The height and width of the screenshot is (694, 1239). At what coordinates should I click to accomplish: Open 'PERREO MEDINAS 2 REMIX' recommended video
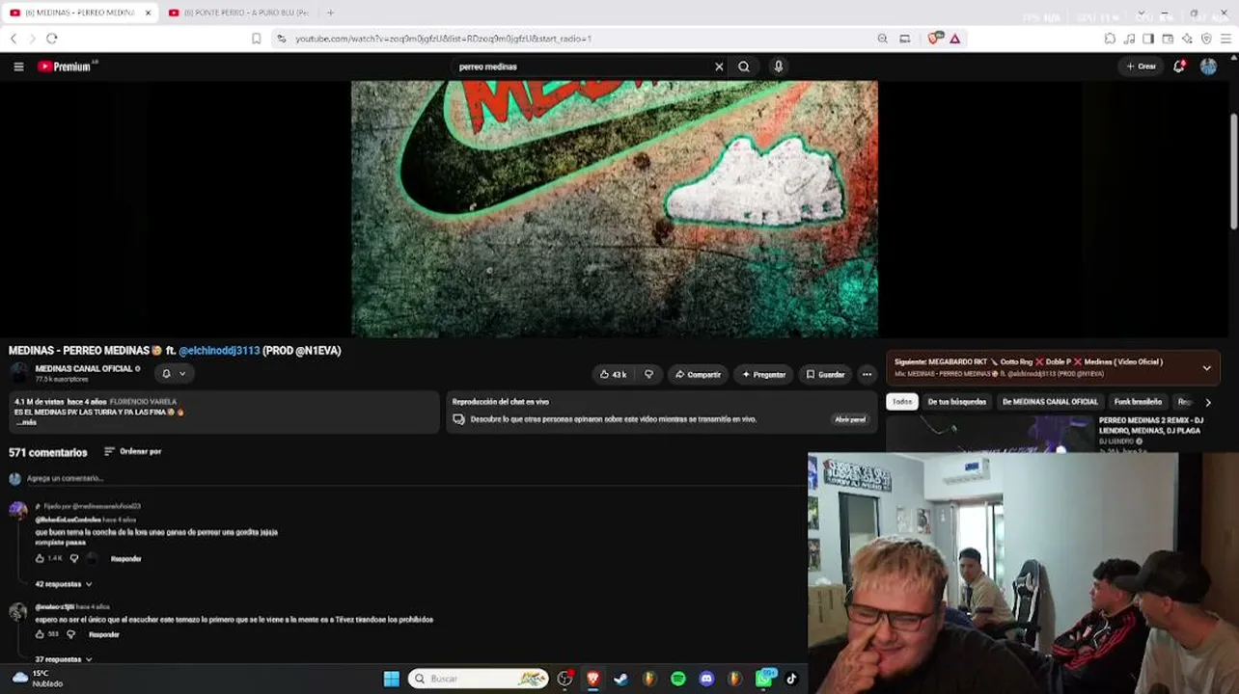point(1150,425)
